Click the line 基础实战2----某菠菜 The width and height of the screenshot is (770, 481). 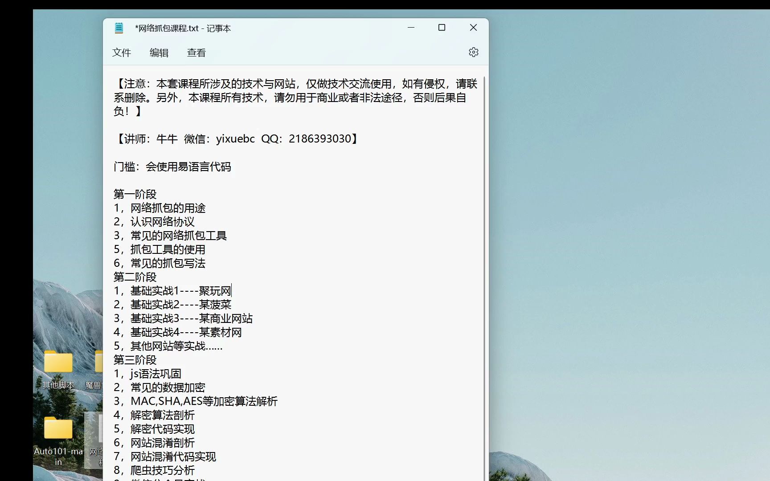pyautogui.click(x=172, y=305)
